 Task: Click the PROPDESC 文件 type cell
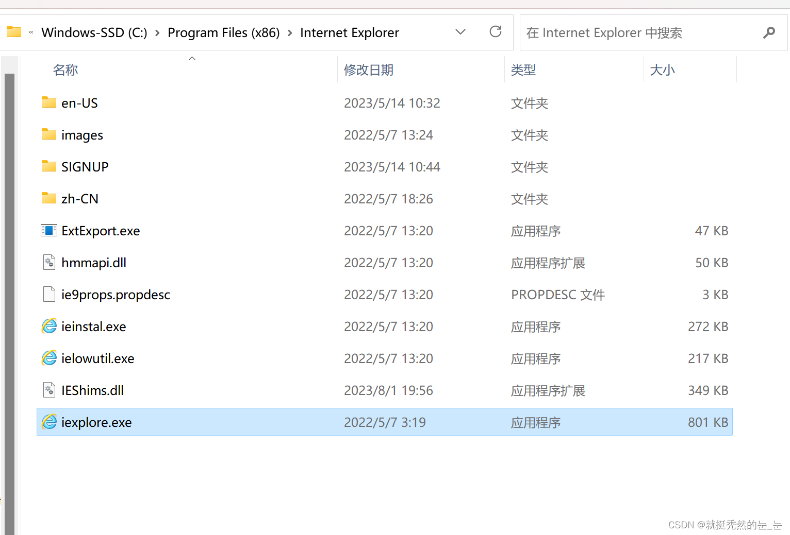click(x=558, y=295)
